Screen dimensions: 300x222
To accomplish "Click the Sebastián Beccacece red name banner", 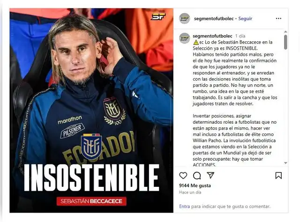I will (x=91, y=201).
